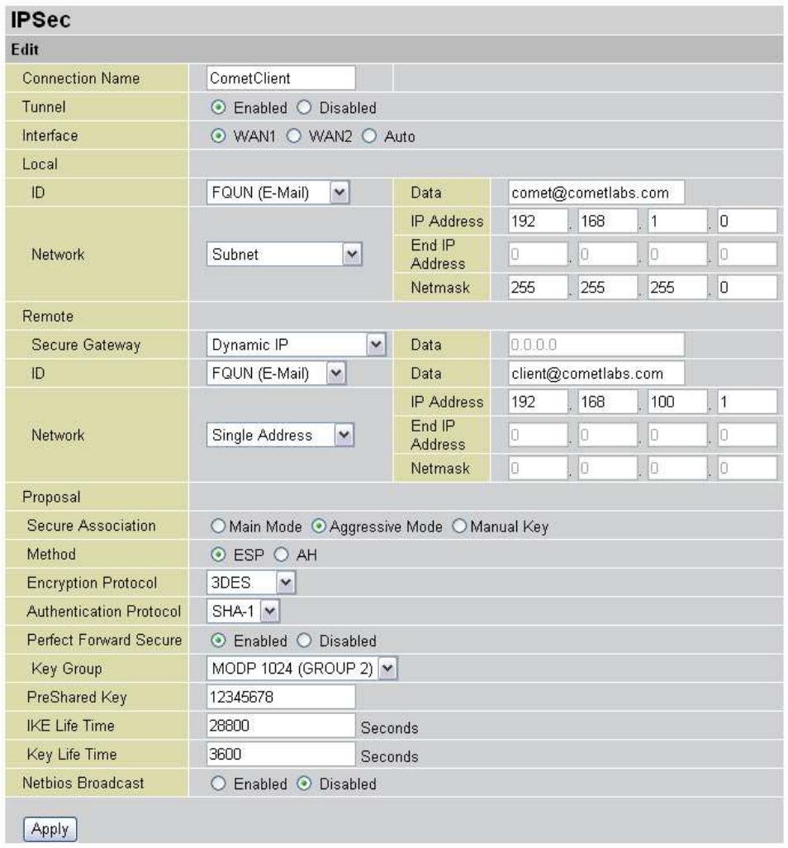Screen dimensions: 788x848
Task: Click Secure Gateway Data field 0.0.0.0
Action: click(x=596, y=345)
